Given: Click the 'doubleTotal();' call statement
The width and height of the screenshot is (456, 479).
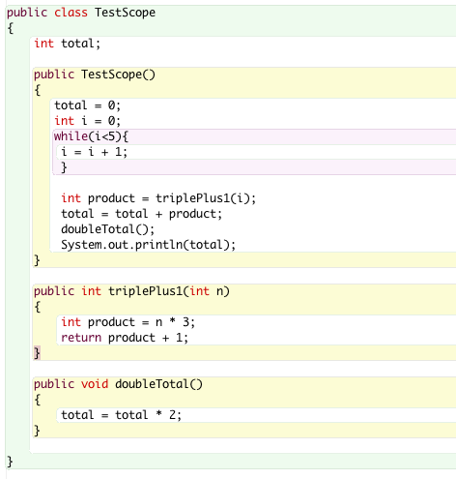Looking at the screenshot, I should pyautogui.click(x=108, y=229).
